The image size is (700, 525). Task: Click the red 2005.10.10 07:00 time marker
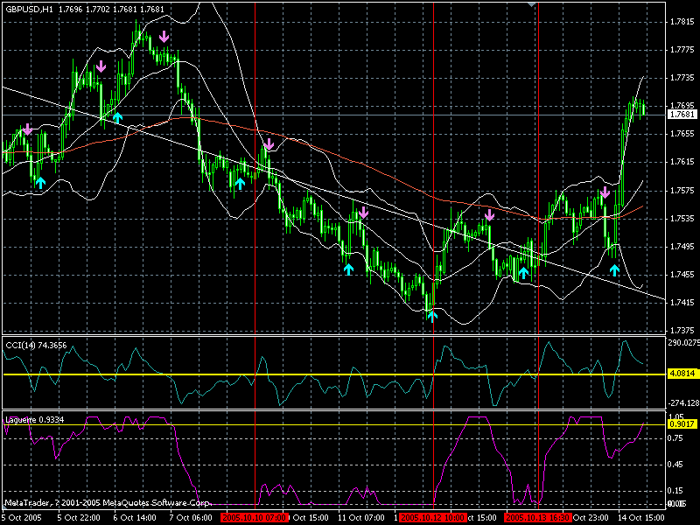(x=254, y=518)
